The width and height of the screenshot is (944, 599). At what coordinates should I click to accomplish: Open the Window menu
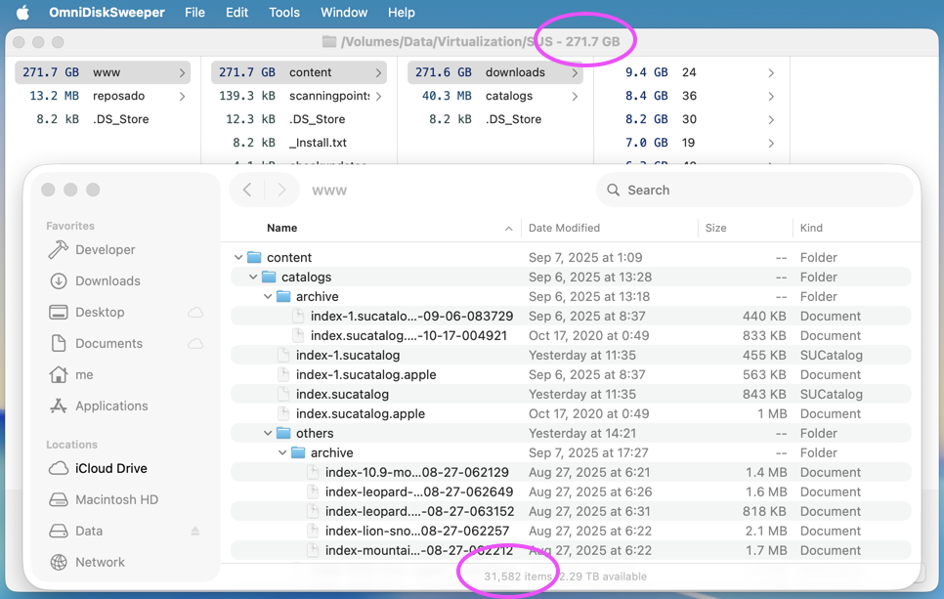tap(344, 13)
